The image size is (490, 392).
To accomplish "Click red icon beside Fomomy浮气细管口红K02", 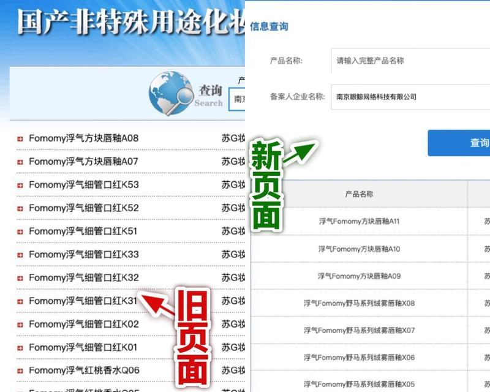I will (20, 325).
